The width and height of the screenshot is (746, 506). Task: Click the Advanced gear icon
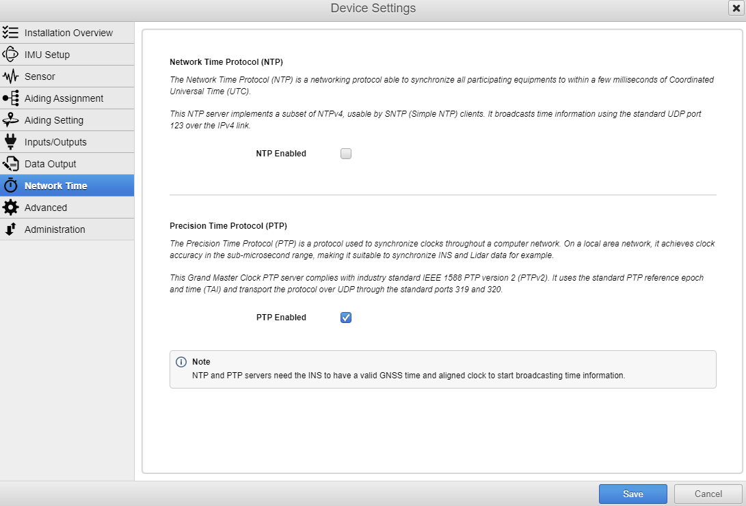point(10,208)
